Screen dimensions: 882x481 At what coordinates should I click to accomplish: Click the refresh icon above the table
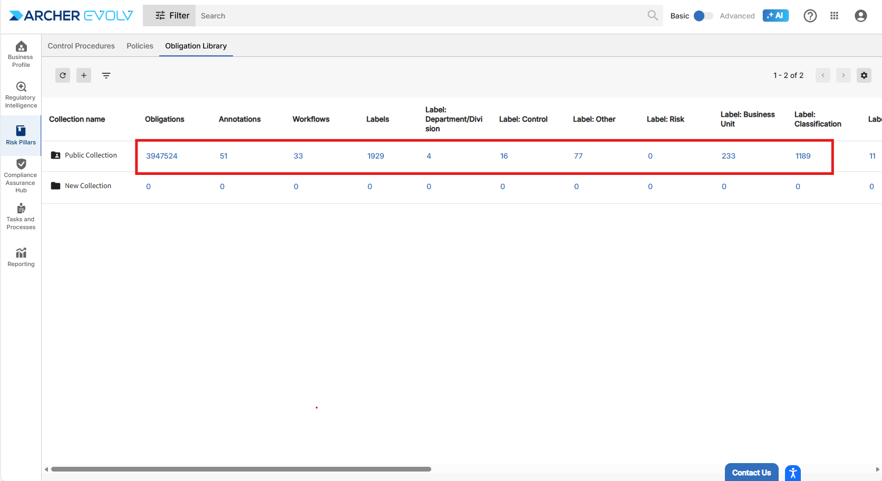click(x=63, y=75)
